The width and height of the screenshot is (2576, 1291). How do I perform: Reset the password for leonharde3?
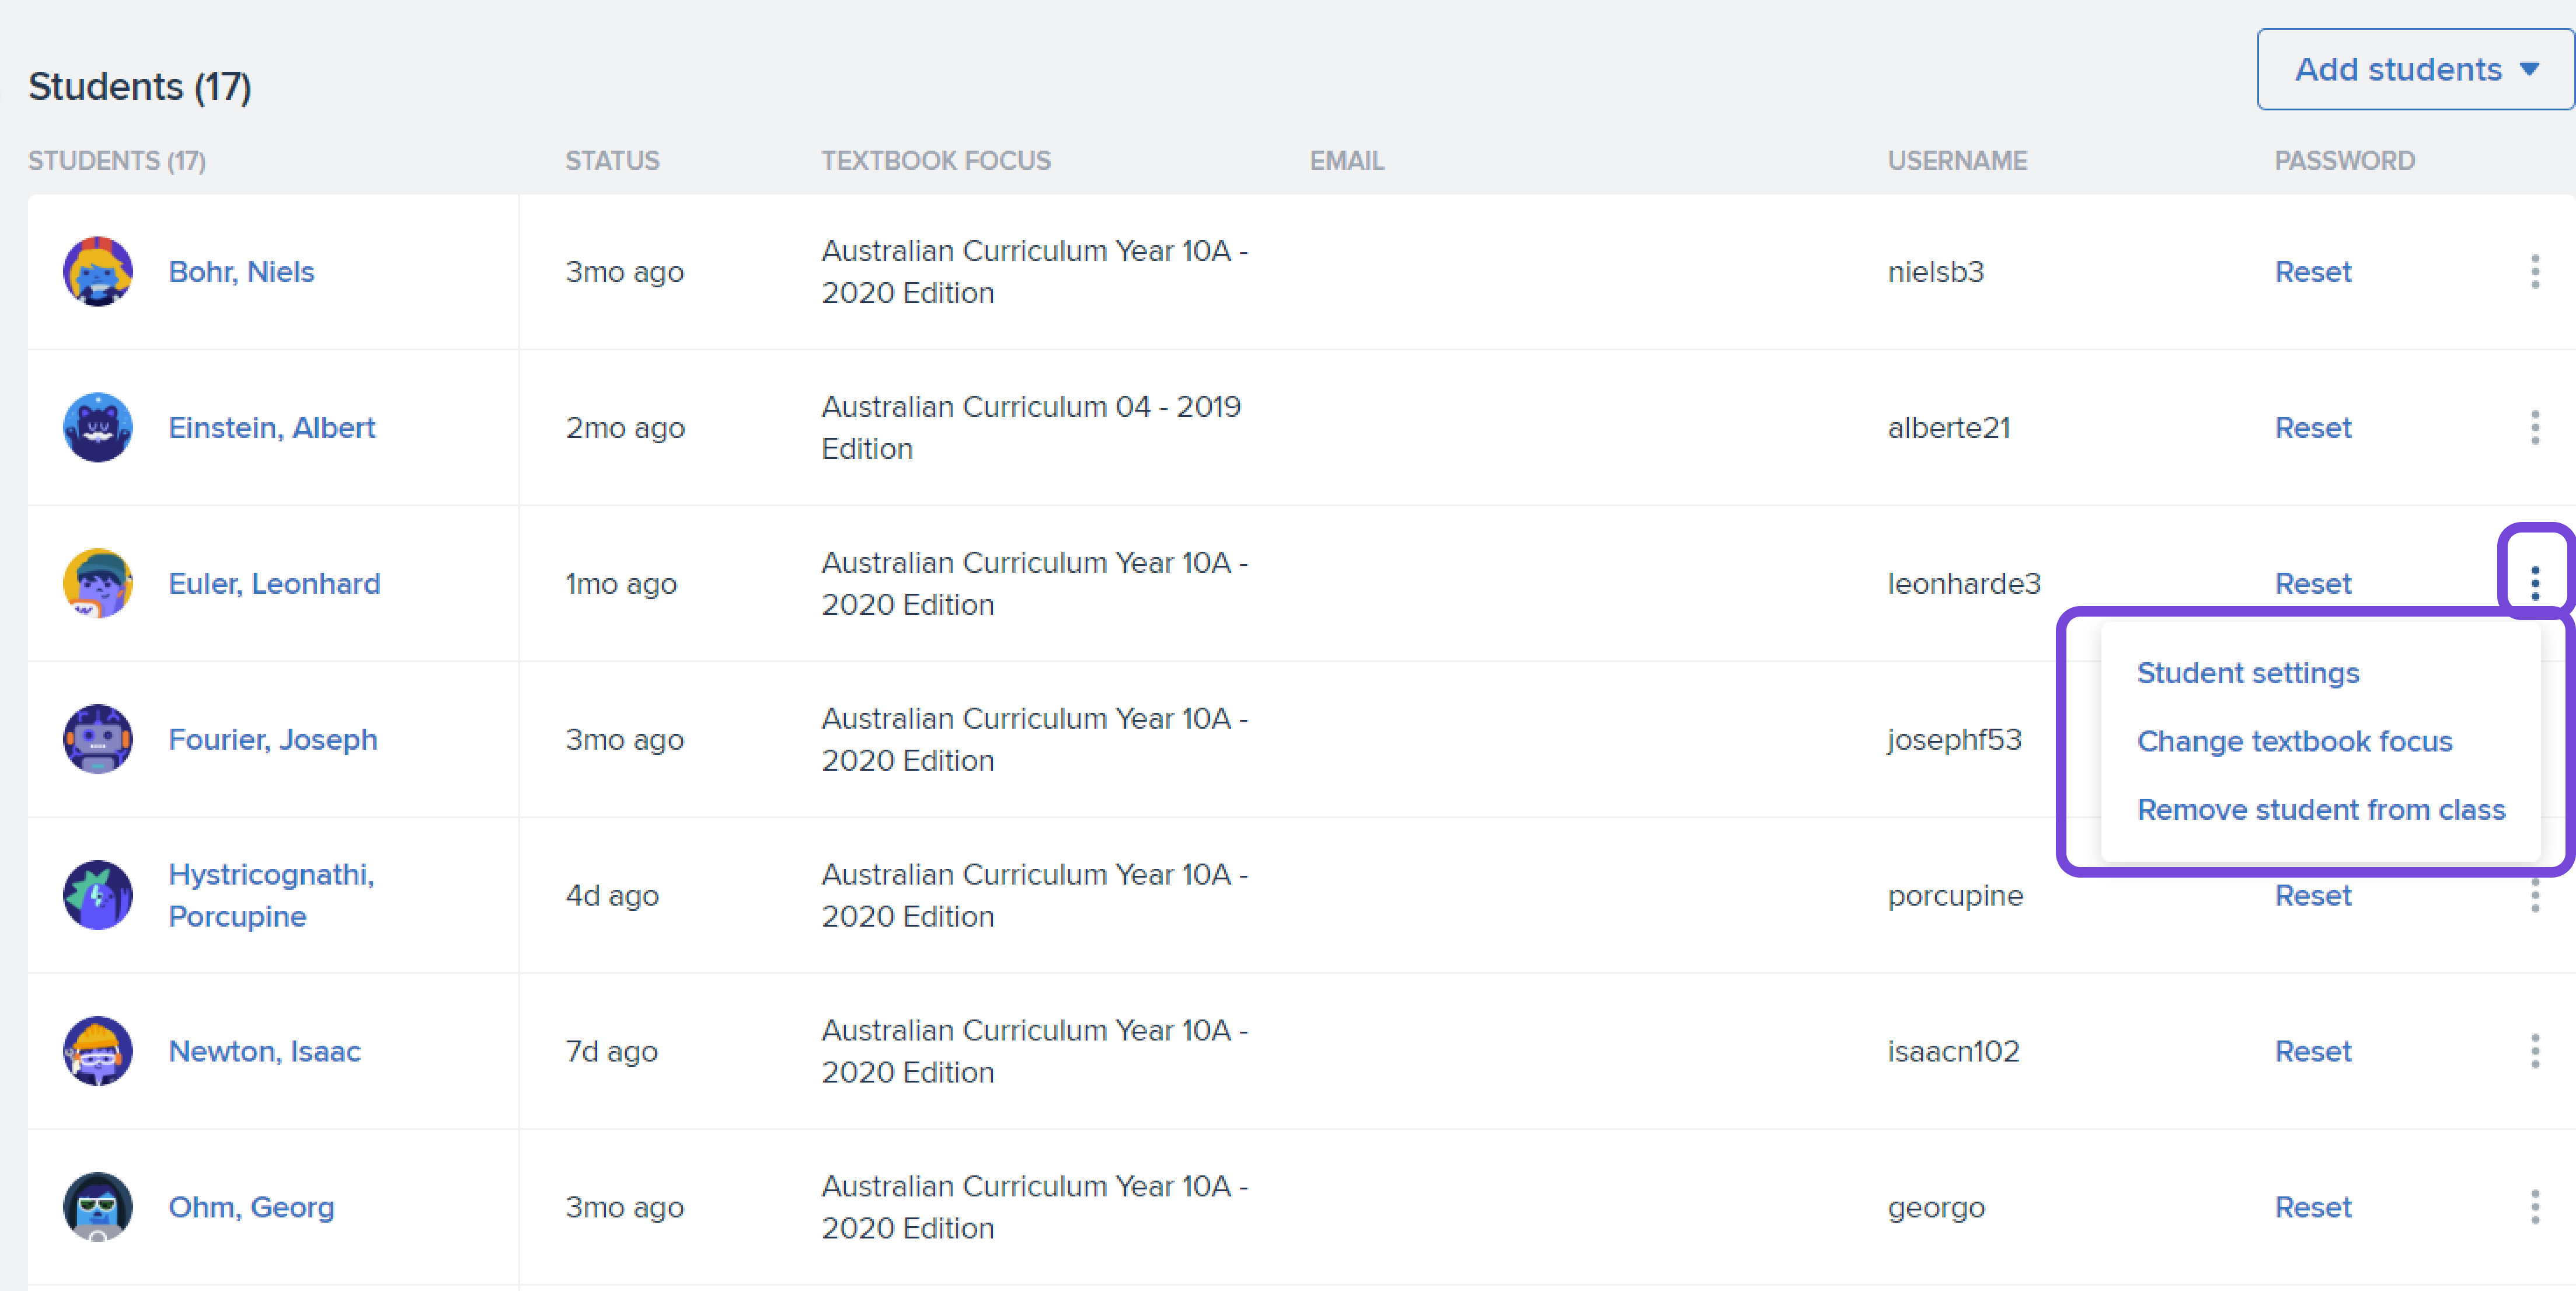(x=2313, y=583)
